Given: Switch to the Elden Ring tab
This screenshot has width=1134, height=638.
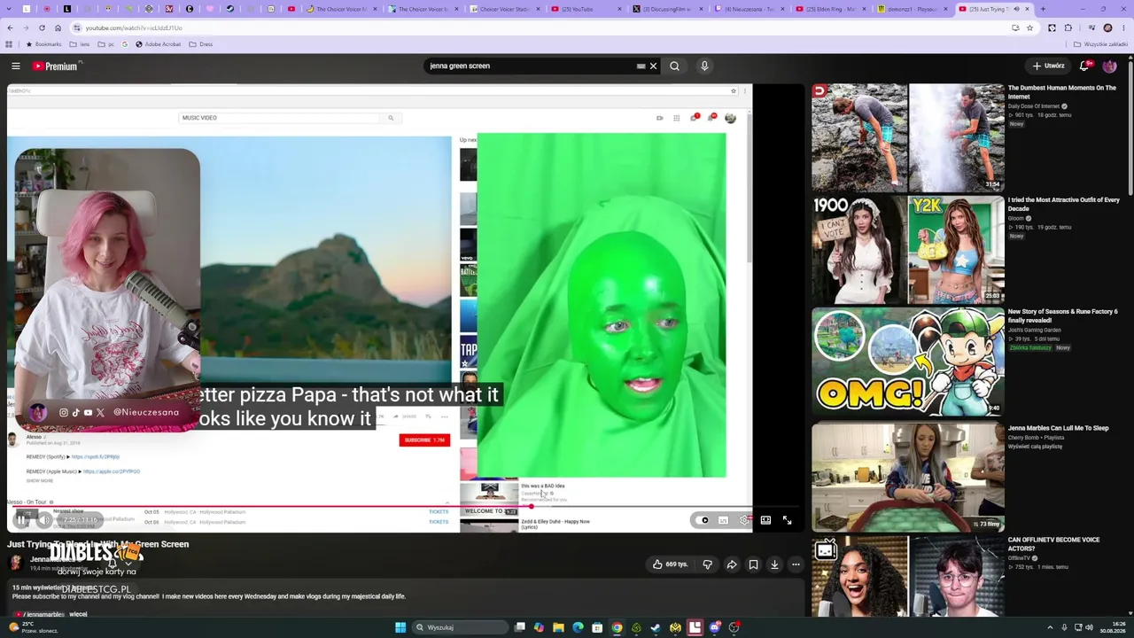Looking at the screenshot, I should tap(830, 9).
